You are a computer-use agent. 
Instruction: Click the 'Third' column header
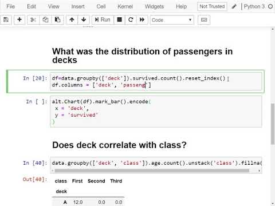click(116, 181)
